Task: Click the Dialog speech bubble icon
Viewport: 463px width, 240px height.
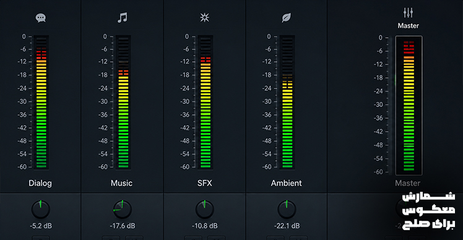Action: point(41,18)
